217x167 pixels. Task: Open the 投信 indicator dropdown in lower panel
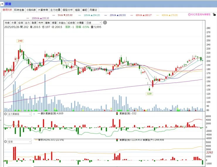(x=19, y=142)
